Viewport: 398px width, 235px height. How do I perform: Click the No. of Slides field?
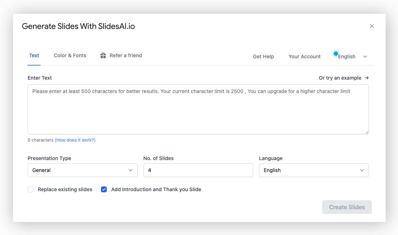(x=198, y=170)
